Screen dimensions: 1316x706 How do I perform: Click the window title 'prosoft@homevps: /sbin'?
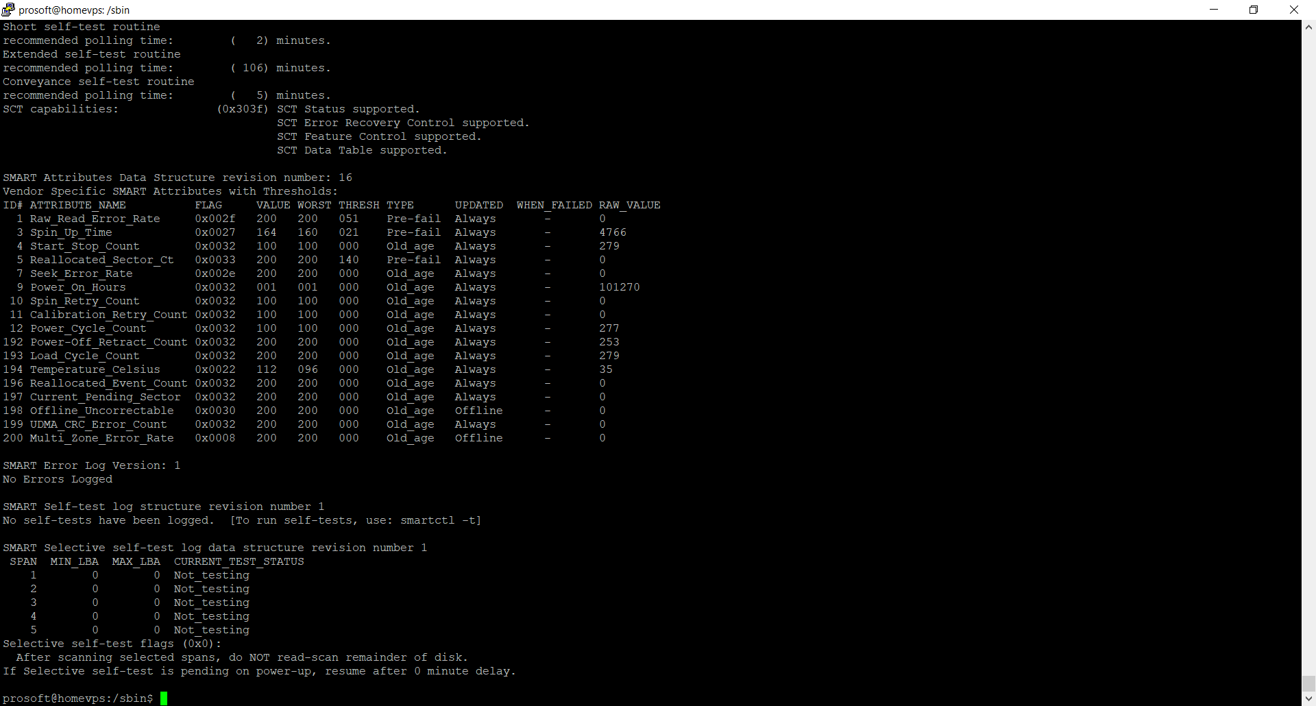pyautogui.click(x=74, y=10)
